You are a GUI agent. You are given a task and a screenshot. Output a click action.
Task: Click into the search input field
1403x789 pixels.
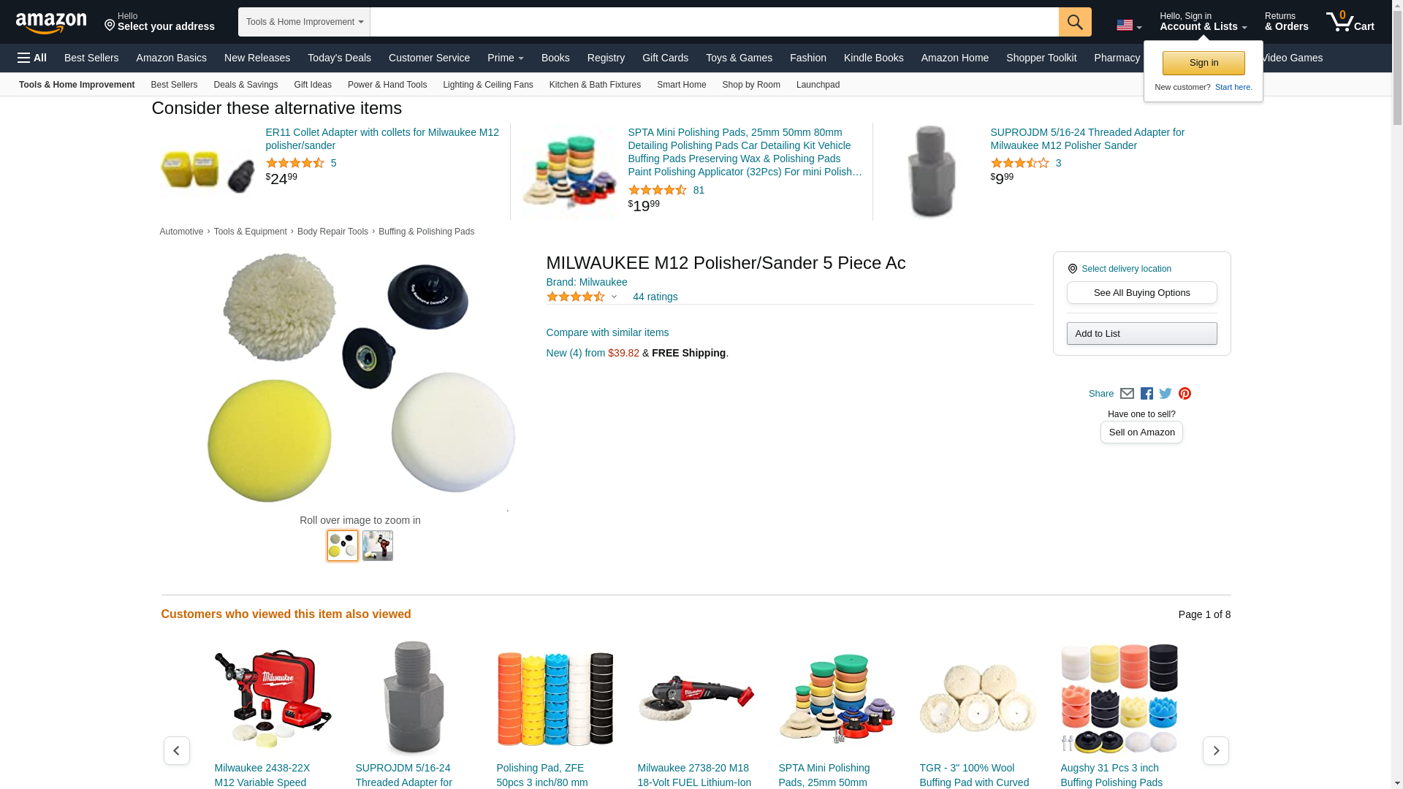click(x=714, y=22)
